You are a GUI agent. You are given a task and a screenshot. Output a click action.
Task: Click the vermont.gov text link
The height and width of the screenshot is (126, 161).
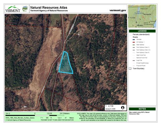pyautogui.click(x=118, y=10)
